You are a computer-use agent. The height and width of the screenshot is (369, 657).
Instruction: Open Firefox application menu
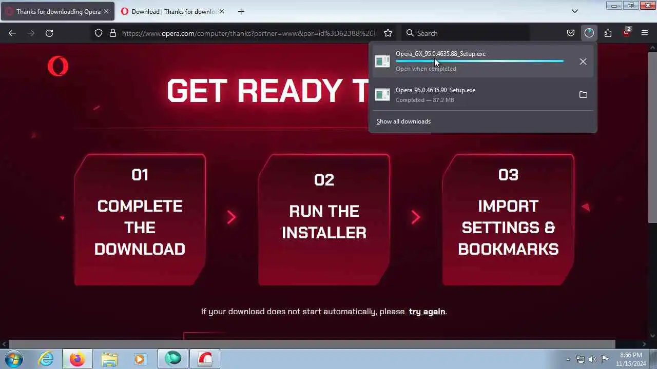click(645, 33)
